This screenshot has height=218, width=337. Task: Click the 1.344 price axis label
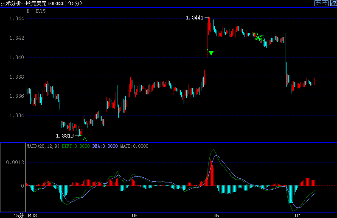(x=17, y=19)
